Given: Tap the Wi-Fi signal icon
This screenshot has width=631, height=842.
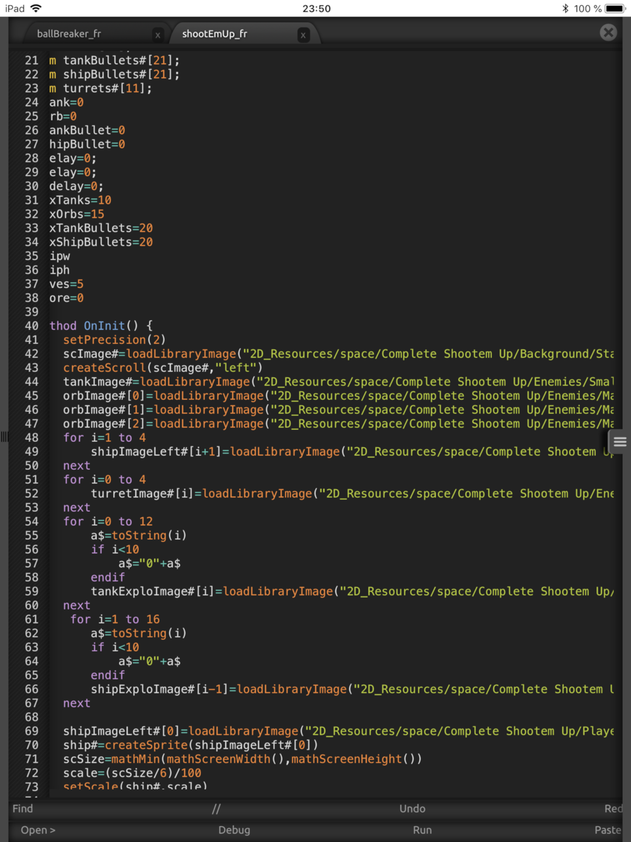Looking at the screenshot, I should [36, 8].
